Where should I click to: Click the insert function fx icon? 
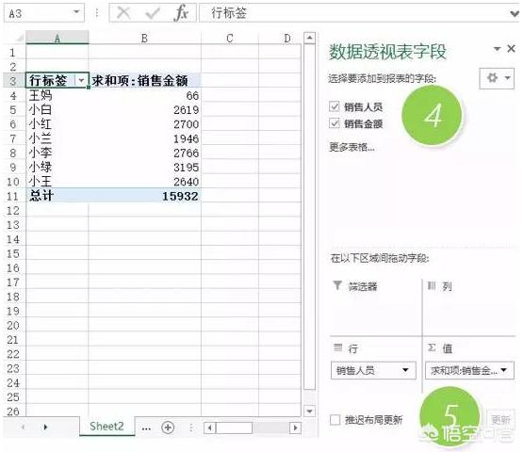[x=182, y=12]
